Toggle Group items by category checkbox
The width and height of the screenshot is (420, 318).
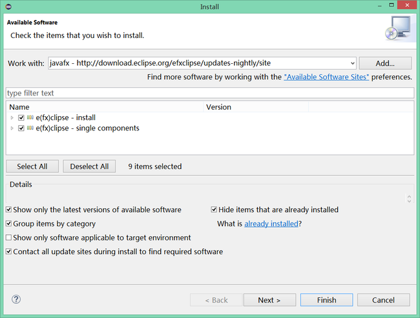(x=9, y=223)
